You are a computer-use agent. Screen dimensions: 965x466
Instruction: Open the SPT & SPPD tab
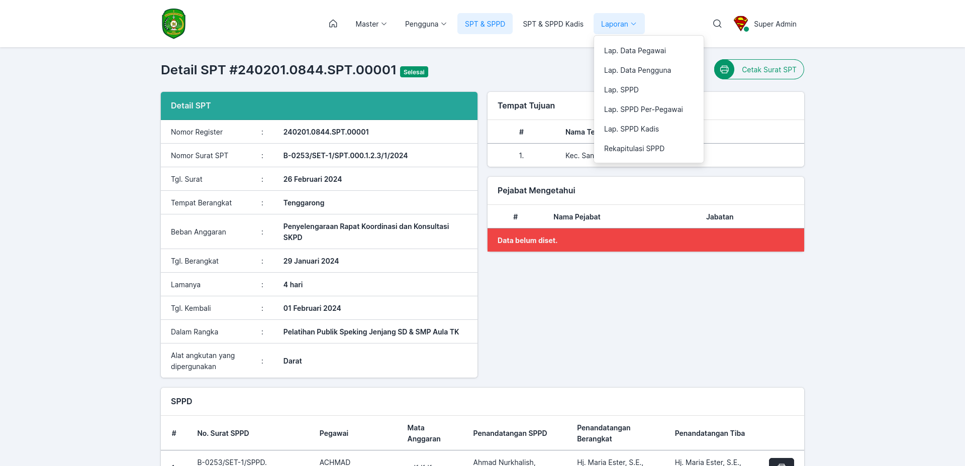pos(485,24)
